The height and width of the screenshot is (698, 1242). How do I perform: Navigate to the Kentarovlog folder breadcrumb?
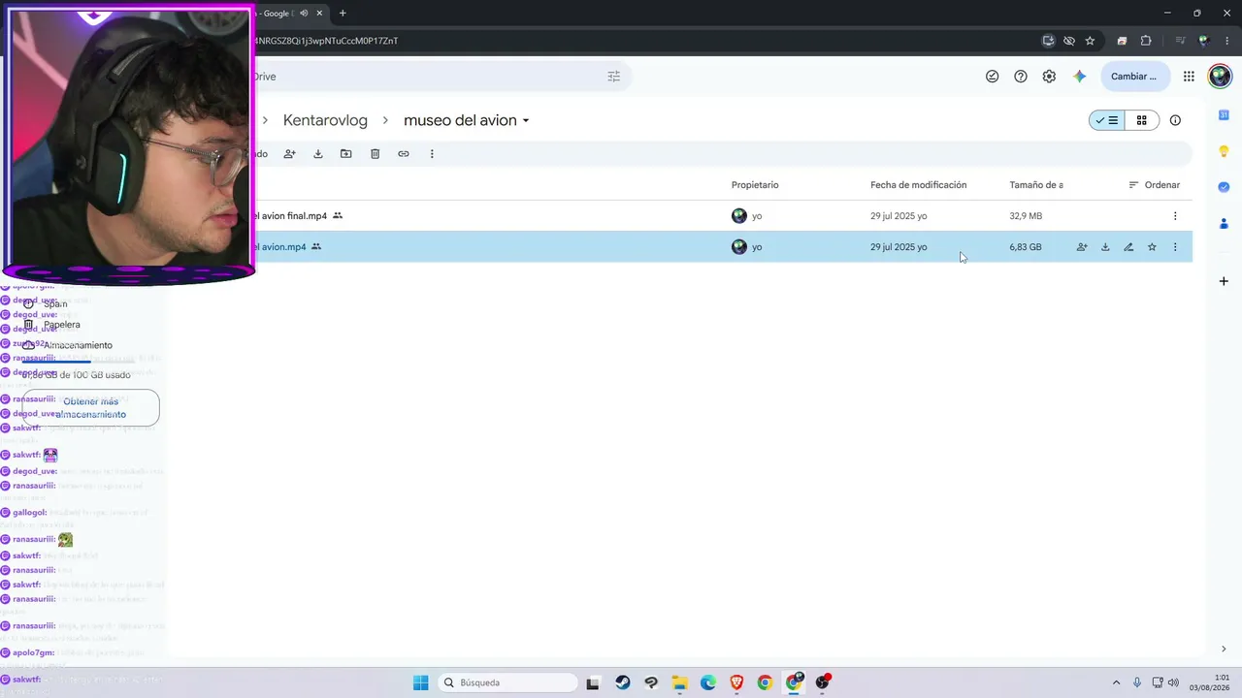(325, 120)
